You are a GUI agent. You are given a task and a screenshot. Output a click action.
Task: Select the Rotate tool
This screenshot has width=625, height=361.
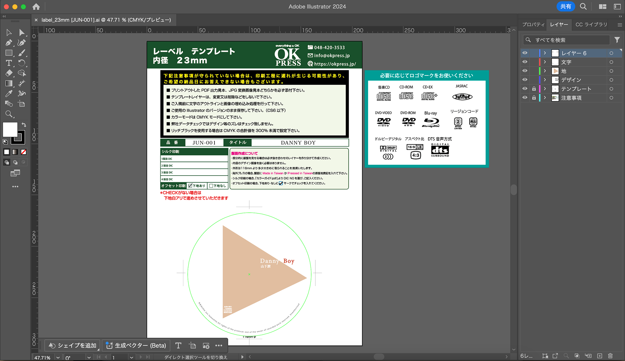coord(21,63)
